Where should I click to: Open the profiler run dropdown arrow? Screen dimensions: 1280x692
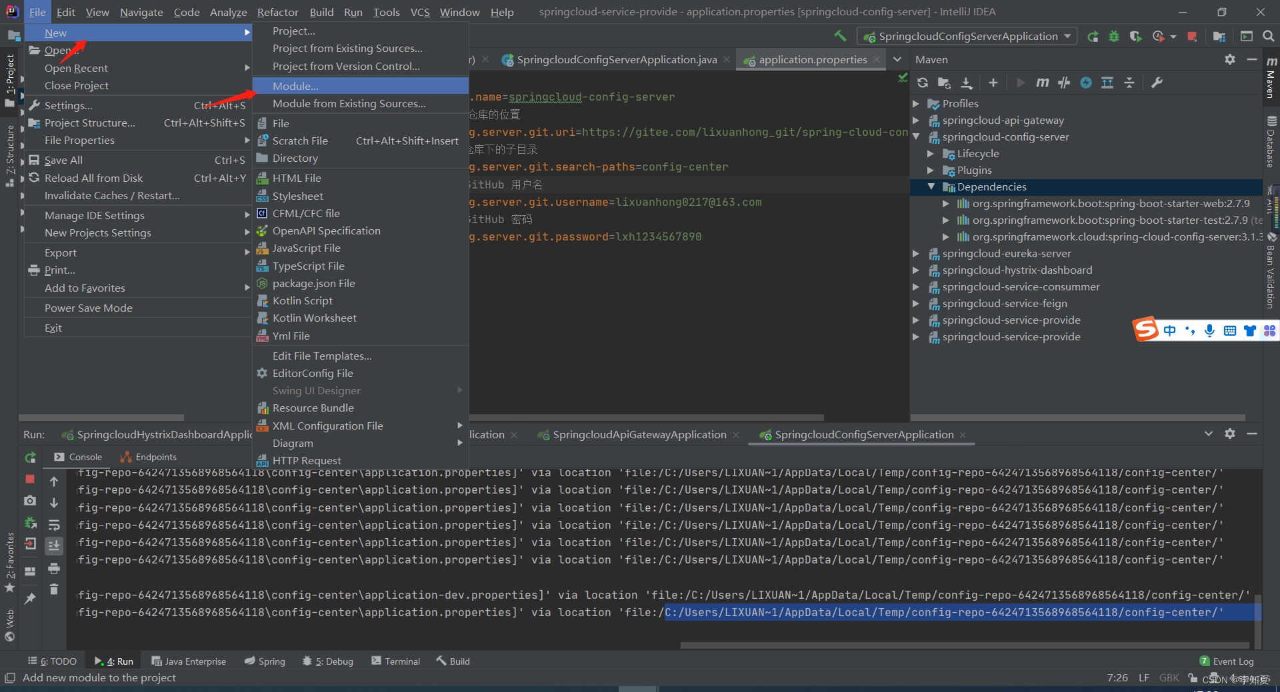pyautogui.click(x=1173, y=37)
